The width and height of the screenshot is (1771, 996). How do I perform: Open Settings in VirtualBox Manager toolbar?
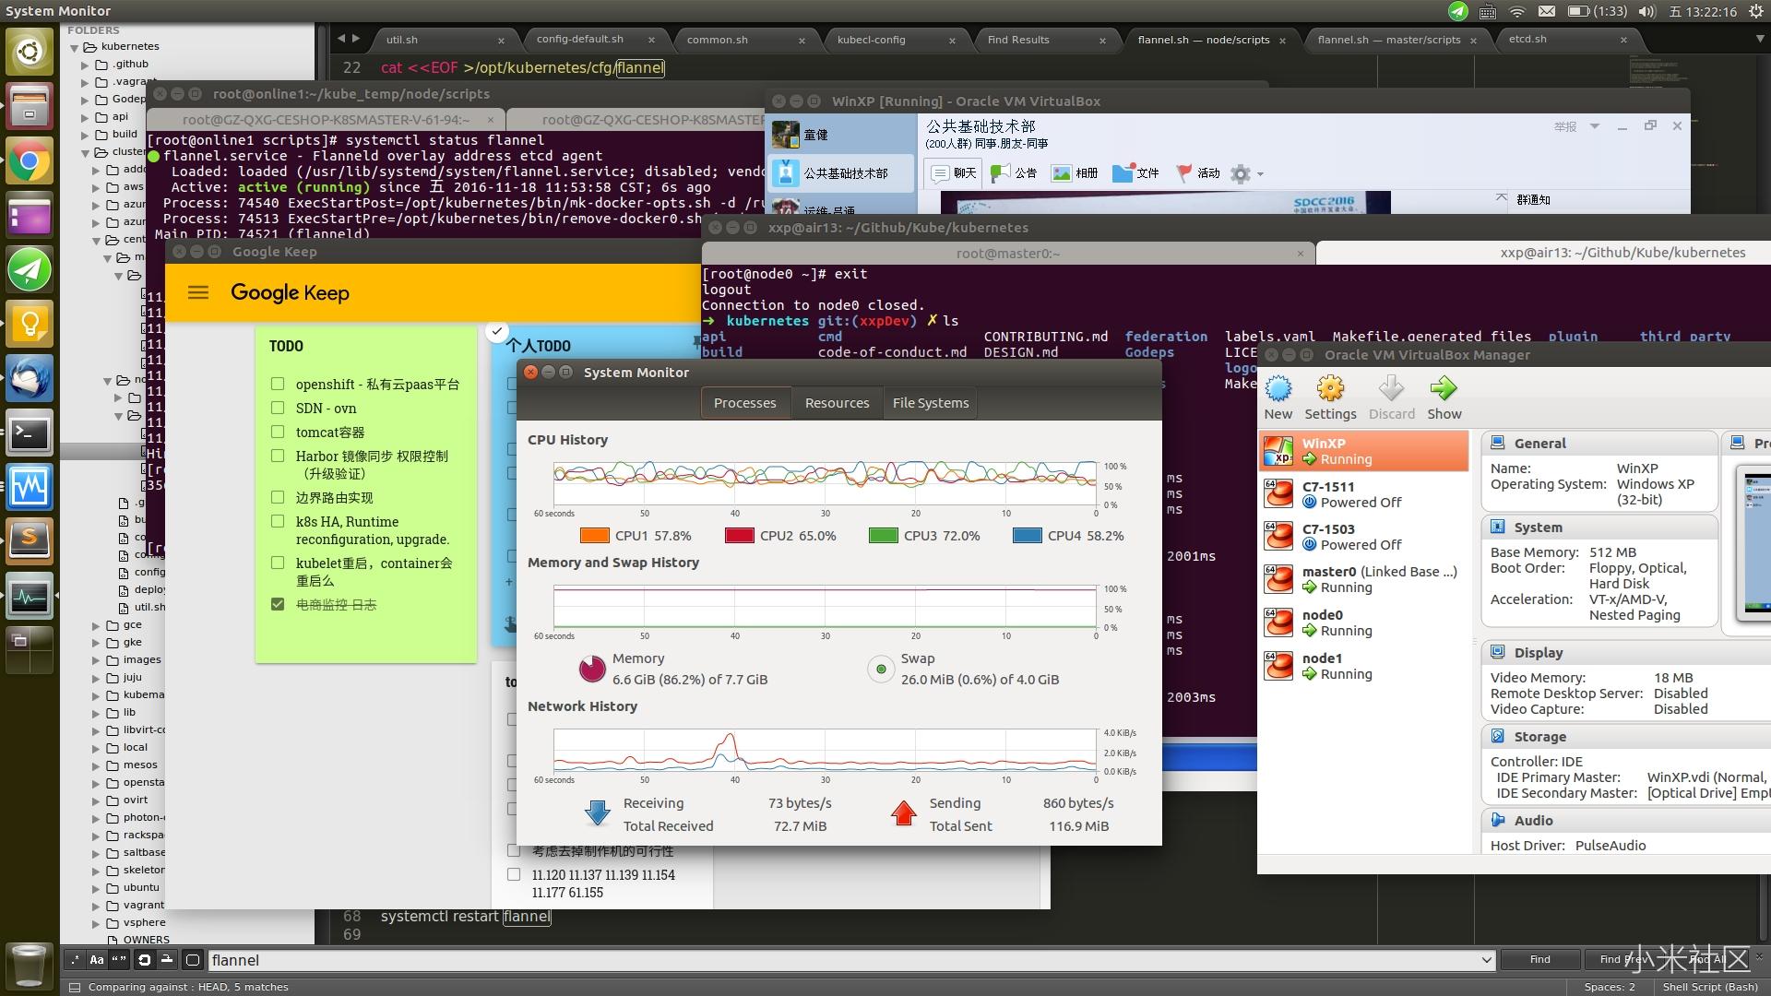tap(1330, 397)
